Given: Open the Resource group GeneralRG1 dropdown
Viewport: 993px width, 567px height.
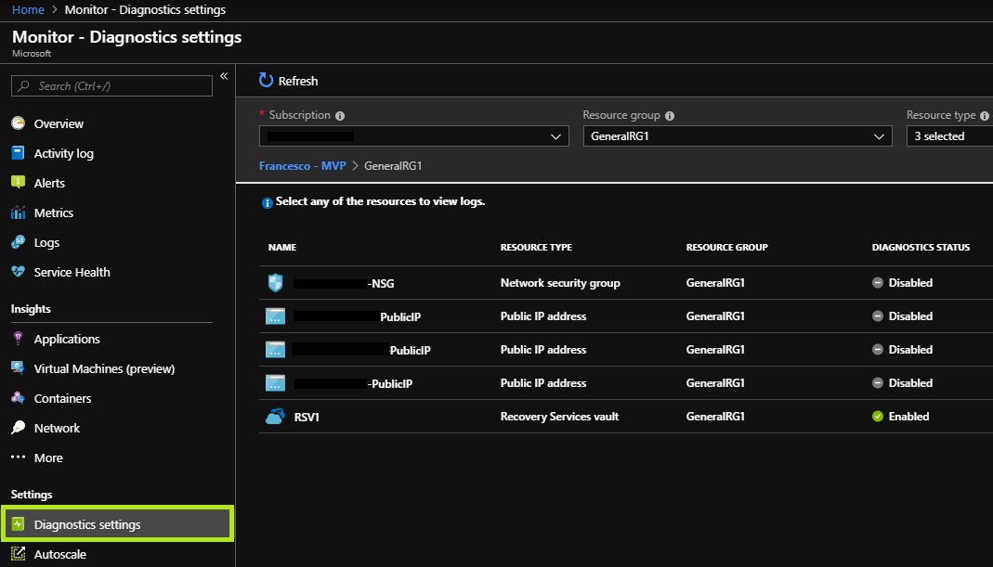Looking at the screenshot, I should (x=738, y=136).
